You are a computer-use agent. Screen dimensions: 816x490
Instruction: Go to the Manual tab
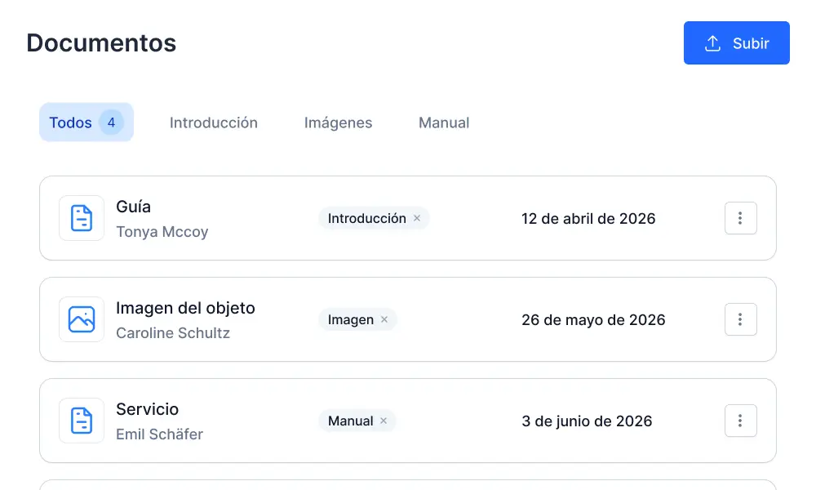coord(444,122)
